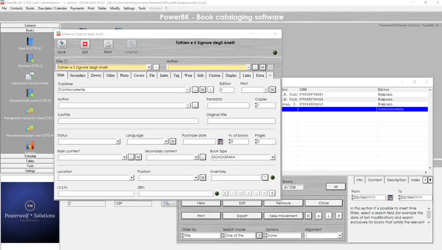Select table row with ISBN 9788845292613
Screen dimensions: 442x250
(355, 104)
